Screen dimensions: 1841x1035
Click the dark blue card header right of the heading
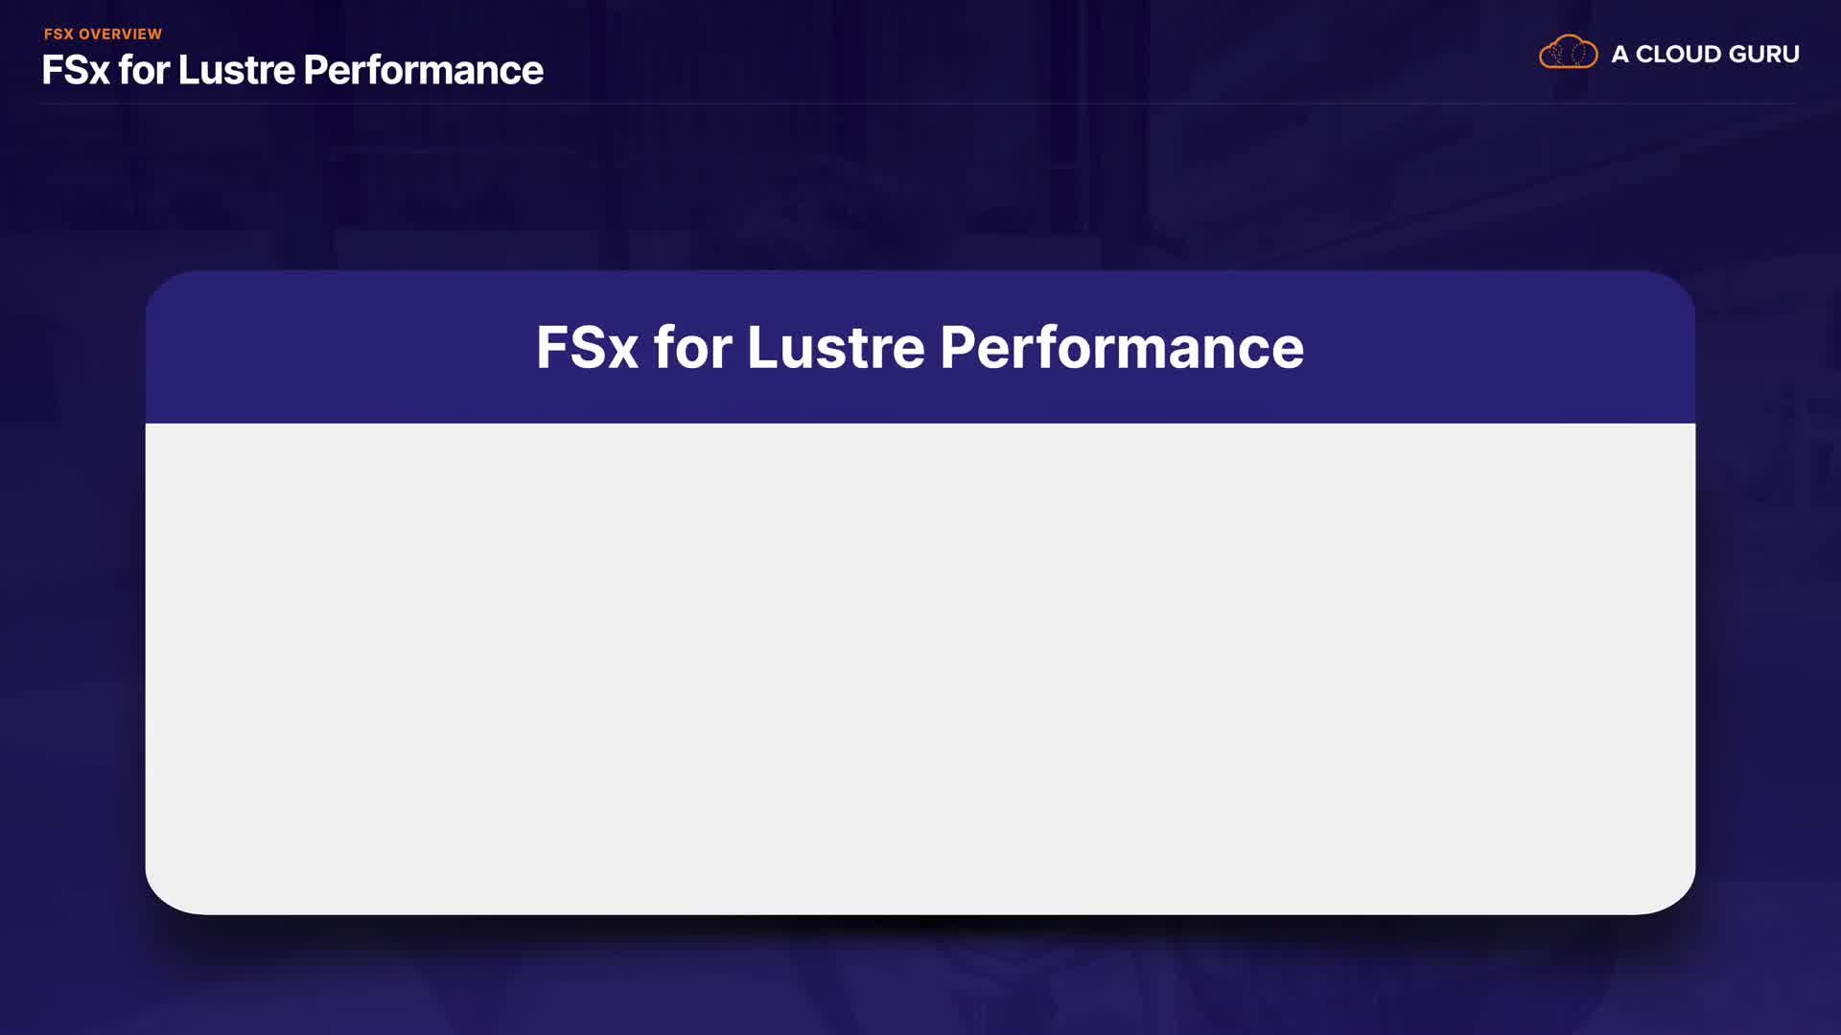point(1496,347)
